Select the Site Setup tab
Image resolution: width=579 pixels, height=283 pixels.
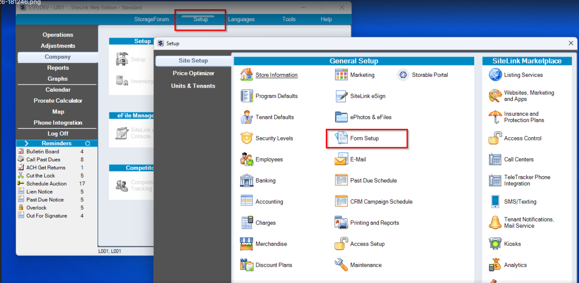click(x=193, y=61)
